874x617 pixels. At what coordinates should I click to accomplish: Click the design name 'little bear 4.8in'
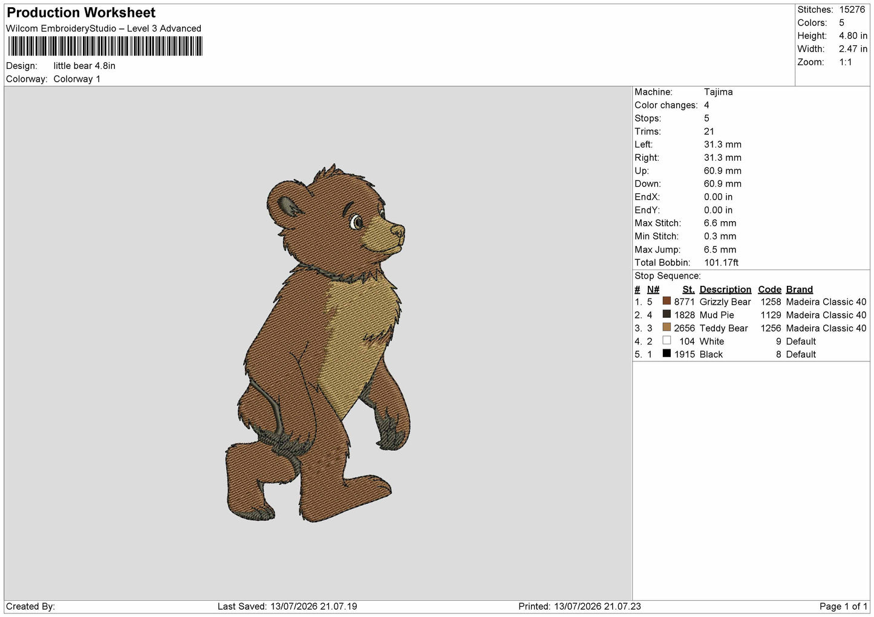point(84,66)
